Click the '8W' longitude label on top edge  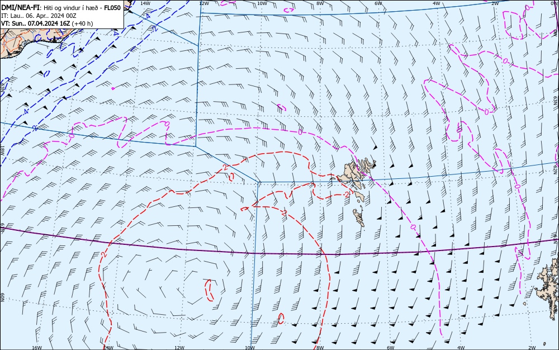(x=320, y=3)
